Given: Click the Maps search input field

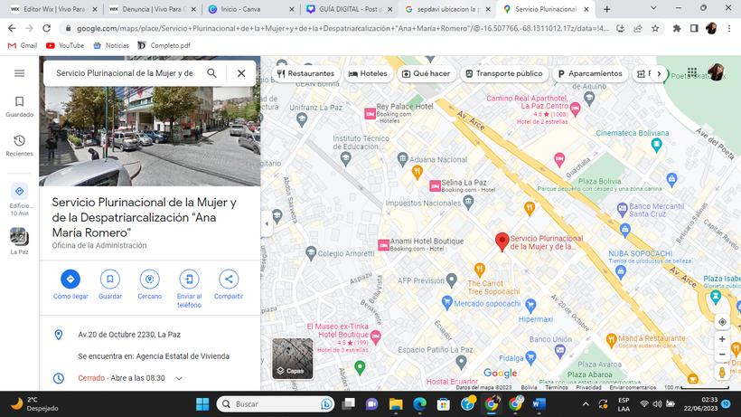Looking at the screenshot, I should point(125,73).
